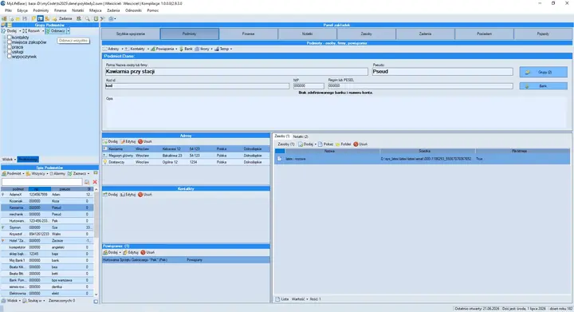Select the Magazyn główny address row
Image resolution: width=574 pixels, height=312 pixels.
tap(186, 156)
